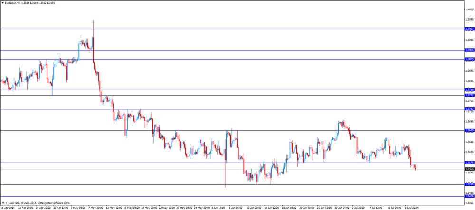475x210 pixels.
Task: Click the 3 Jun 12:00 time label
Action: pyautogui.click(x=218, y=208)
